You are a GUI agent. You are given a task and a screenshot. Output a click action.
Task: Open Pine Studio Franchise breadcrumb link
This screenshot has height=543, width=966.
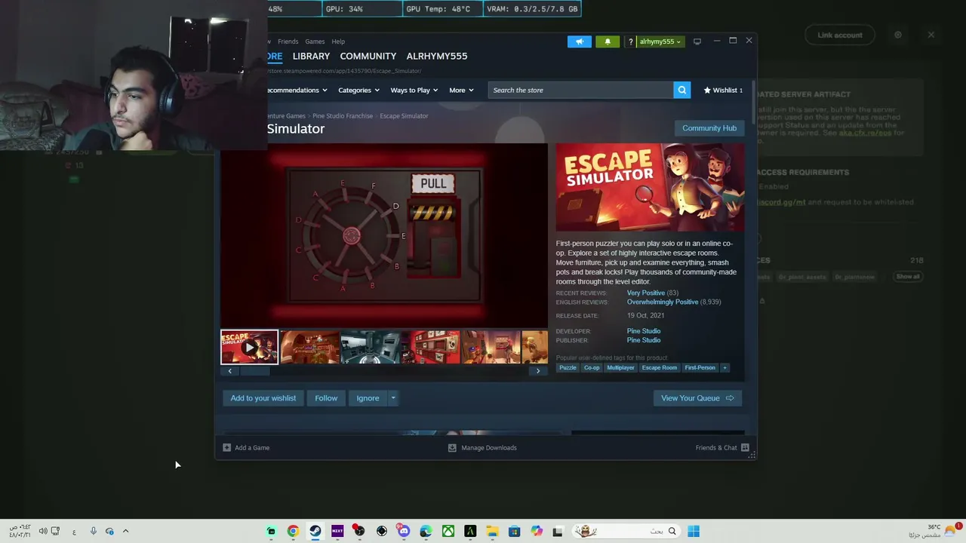coord(343,116)
